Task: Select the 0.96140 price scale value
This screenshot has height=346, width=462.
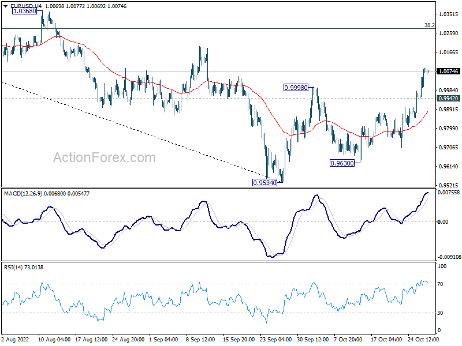Action: [x=449, y=167]
